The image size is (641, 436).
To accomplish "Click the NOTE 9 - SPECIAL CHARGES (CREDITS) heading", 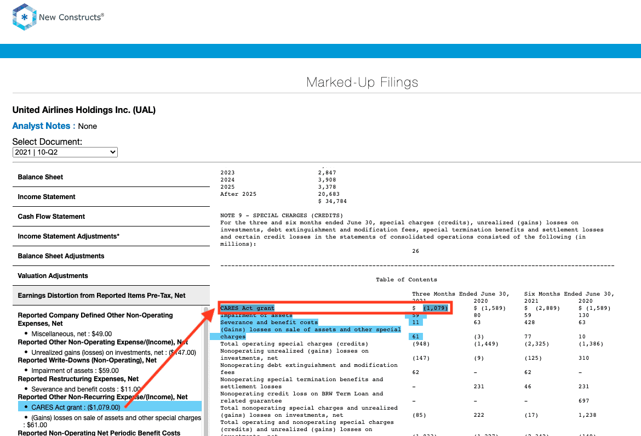I will pos(282,216).
